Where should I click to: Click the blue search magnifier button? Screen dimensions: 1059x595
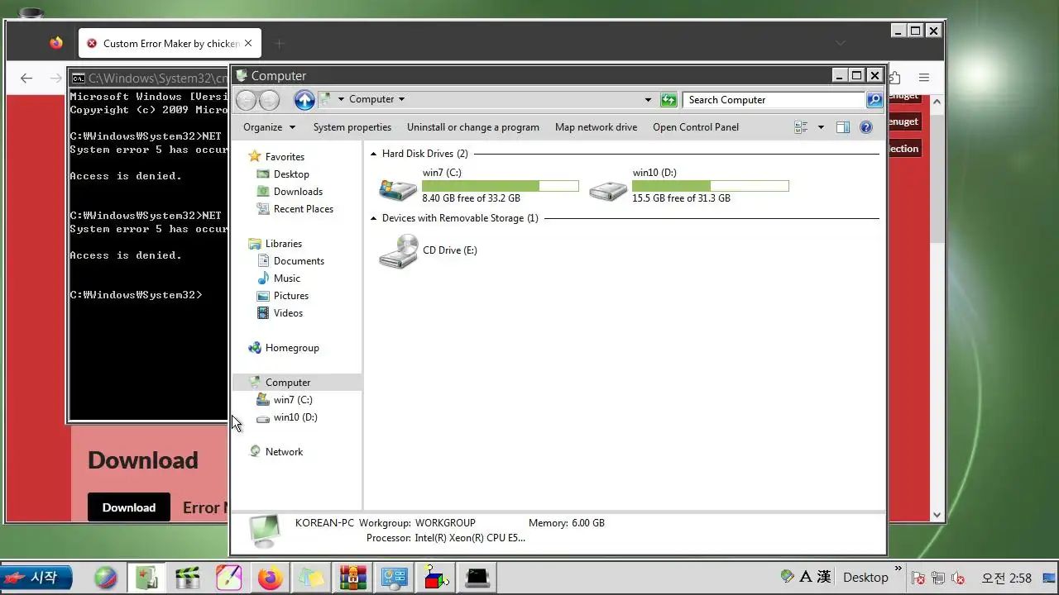(875, 100)
